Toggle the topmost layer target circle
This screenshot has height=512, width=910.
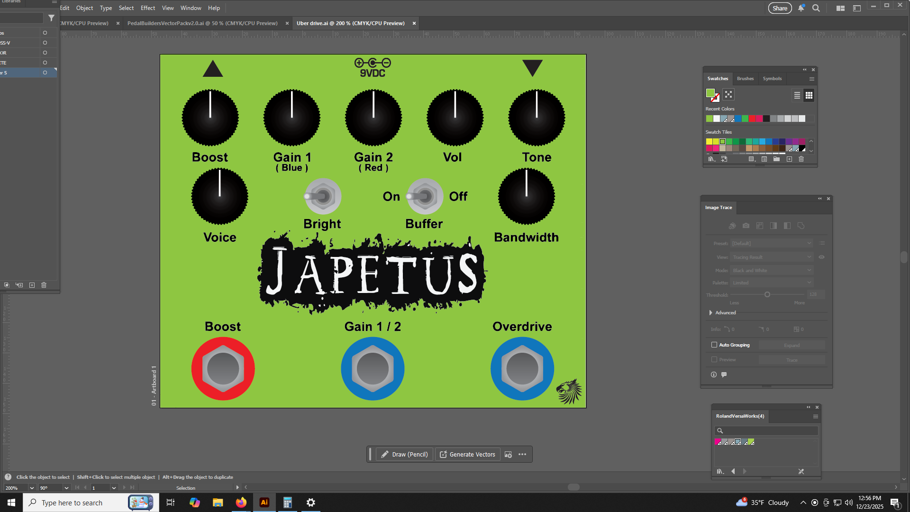(x=45, y=33)
